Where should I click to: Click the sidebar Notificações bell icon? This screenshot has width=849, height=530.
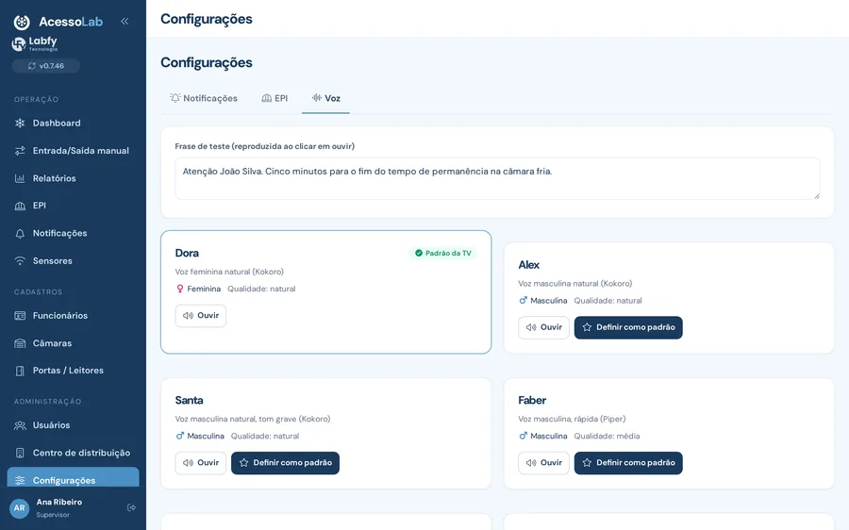(x=20, y=233)
